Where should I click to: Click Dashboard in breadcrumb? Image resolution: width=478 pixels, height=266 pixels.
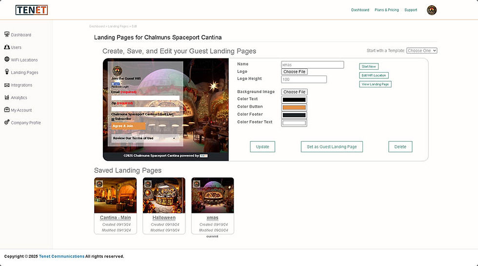click(x=97, y=26)
